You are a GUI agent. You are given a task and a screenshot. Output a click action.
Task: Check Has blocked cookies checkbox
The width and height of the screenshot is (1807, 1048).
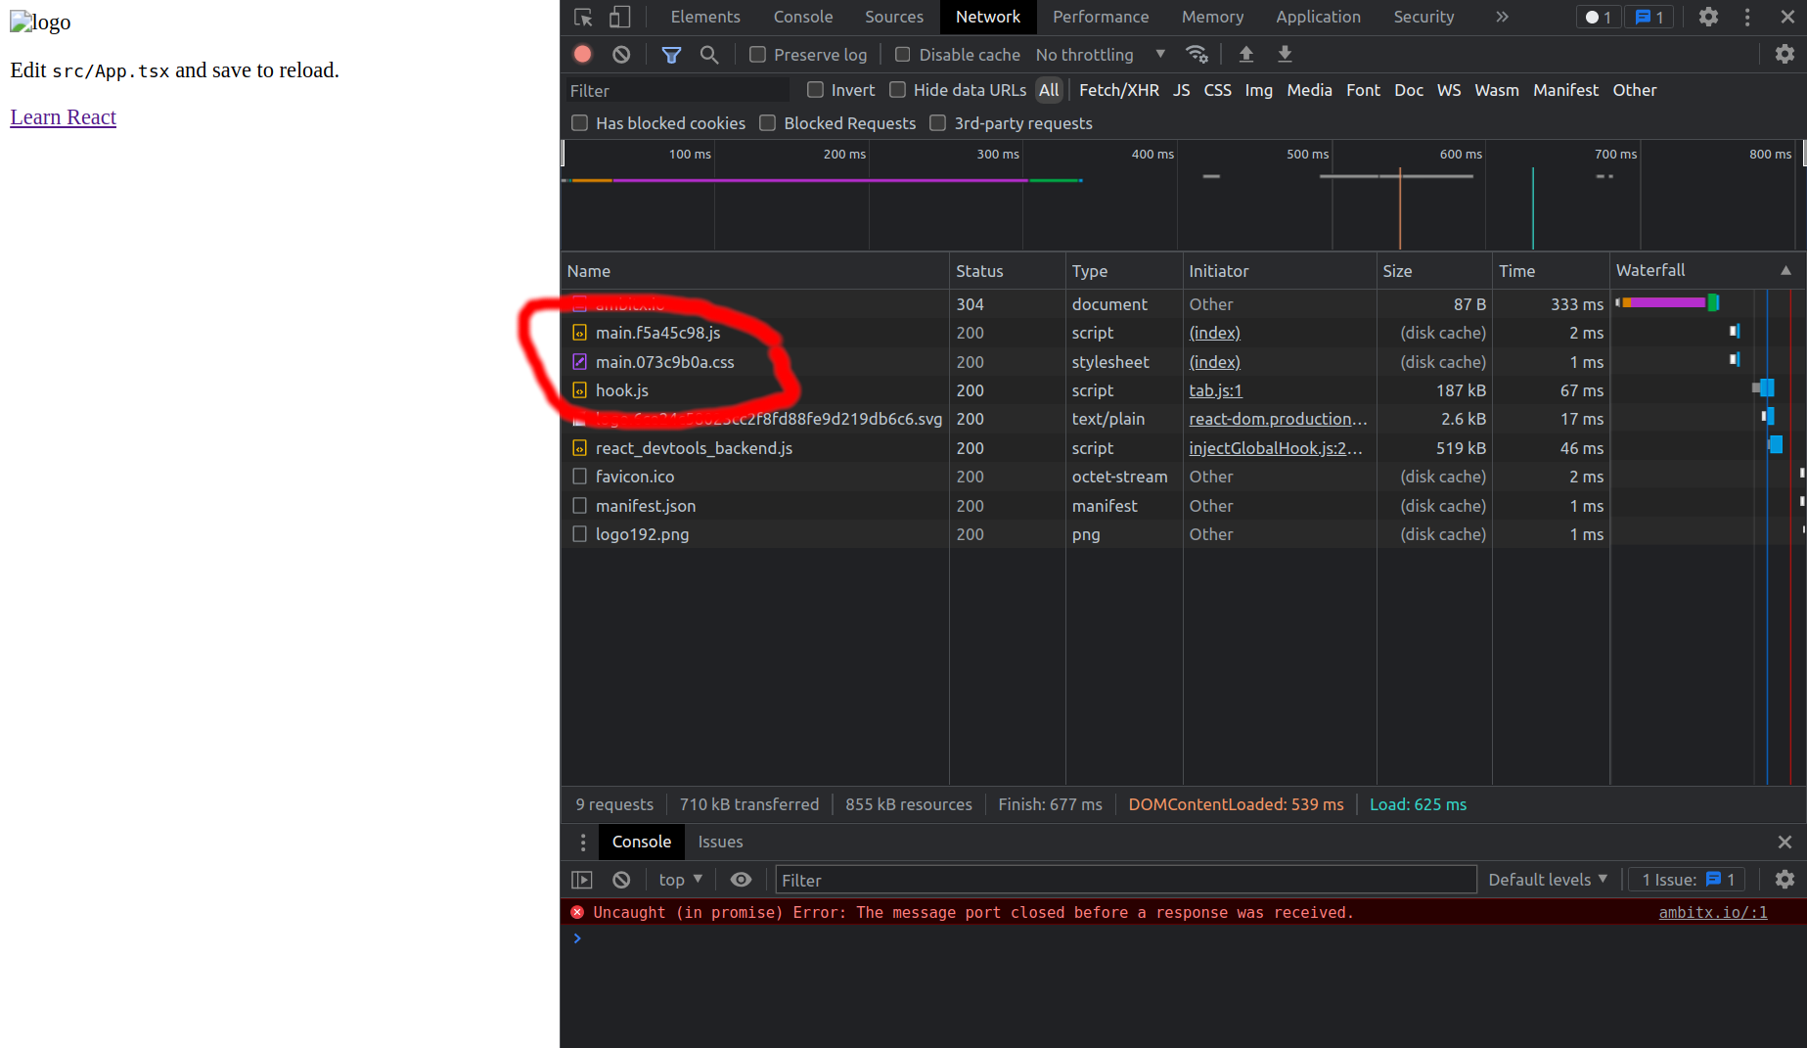[579, 123]
